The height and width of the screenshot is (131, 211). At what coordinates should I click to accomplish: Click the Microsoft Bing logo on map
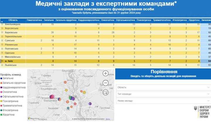tap(33, 118)
